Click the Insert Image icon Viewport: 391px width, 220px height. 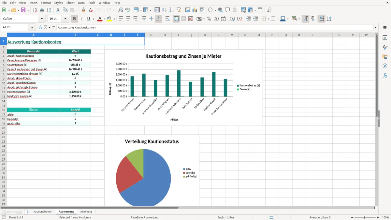coord(188,10)
